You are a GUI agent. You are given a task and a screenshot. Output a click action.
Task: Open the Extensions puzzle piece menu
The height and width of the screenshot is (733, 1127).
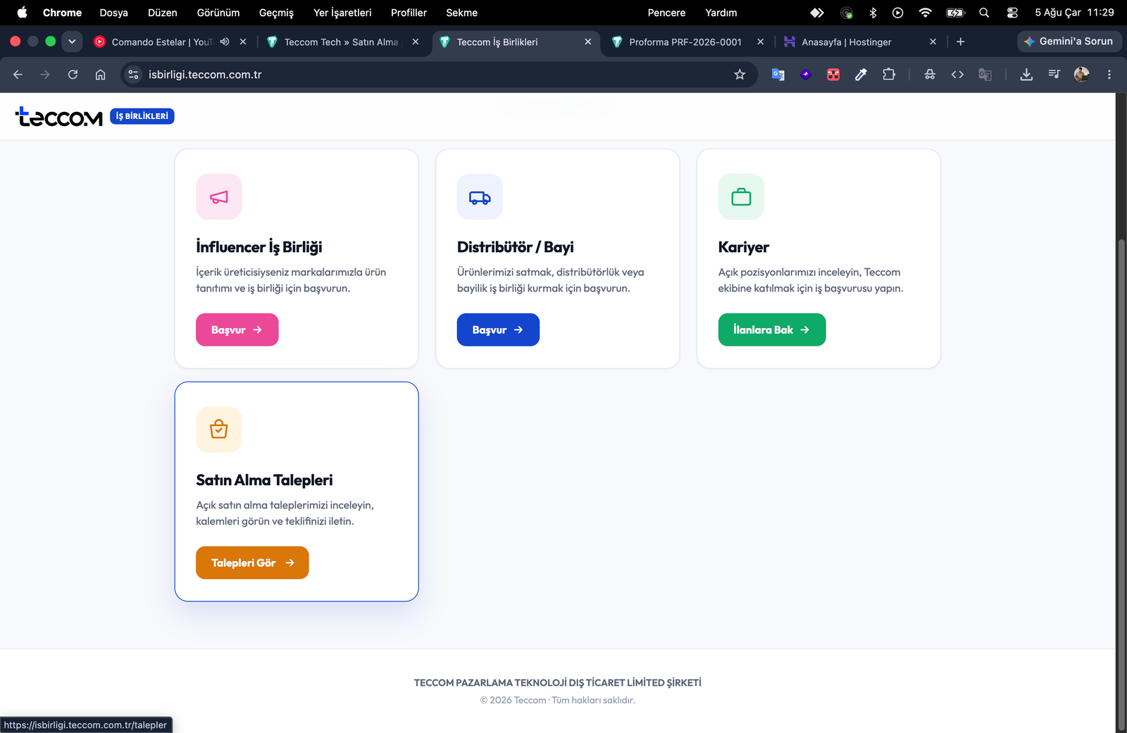click(889, 75)
